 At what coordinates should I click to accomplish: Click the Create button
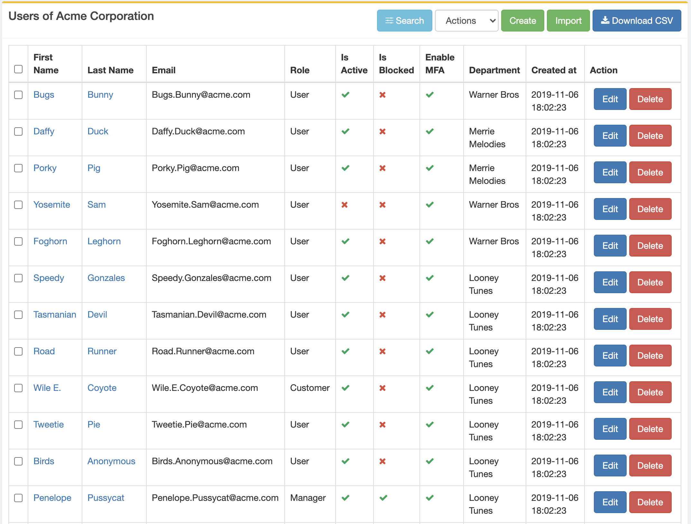click(x=522, y=21)
